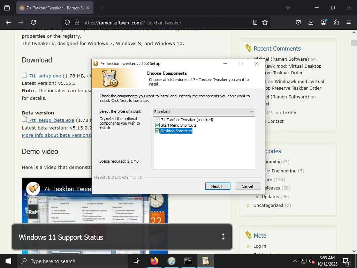The image size is (357, 268).
Task: Open the Updates category link
Action: tap(270, 196)
